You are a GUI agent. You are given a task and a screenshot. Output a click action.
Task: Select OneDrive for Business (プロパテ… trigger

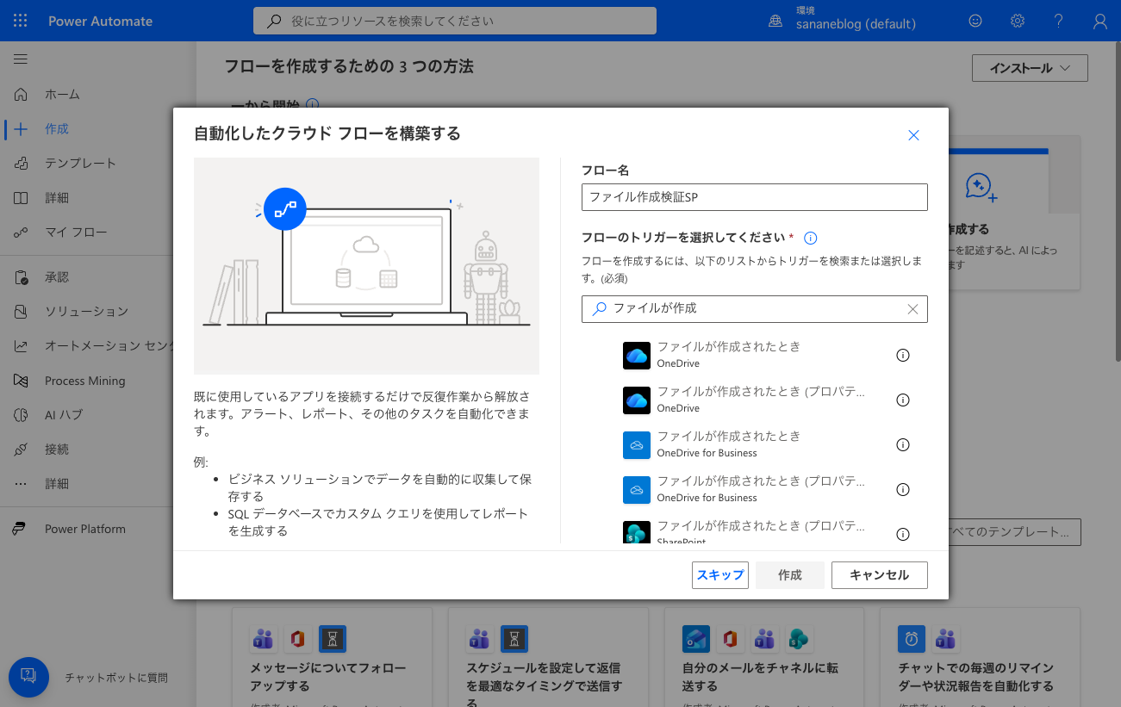point(754,489)
